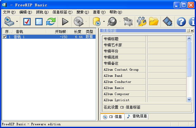Image resolution: width=196 pixels, height=128 pixels.
Task: Click the yellow CD database icon
Action: click(97, 21)
